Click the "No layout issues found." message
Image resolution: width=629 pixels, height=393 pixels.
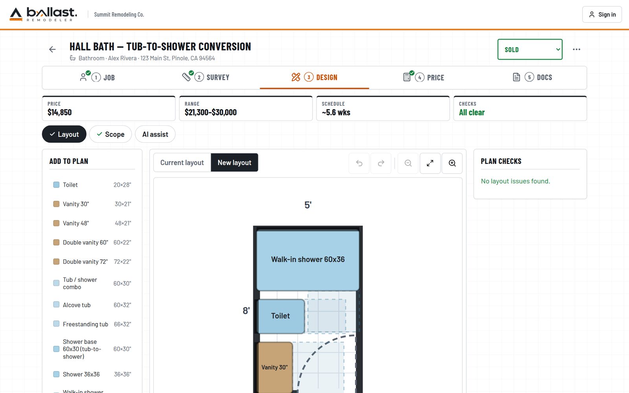pyautogui.click(x=515, y=181)
